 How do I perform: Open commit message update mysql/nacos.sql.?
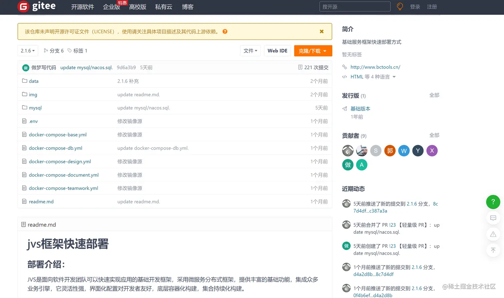[87, 68]
